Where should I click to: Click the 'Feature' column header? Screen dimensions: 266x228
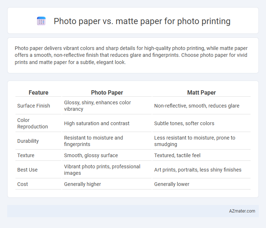(x=38, y=92)
